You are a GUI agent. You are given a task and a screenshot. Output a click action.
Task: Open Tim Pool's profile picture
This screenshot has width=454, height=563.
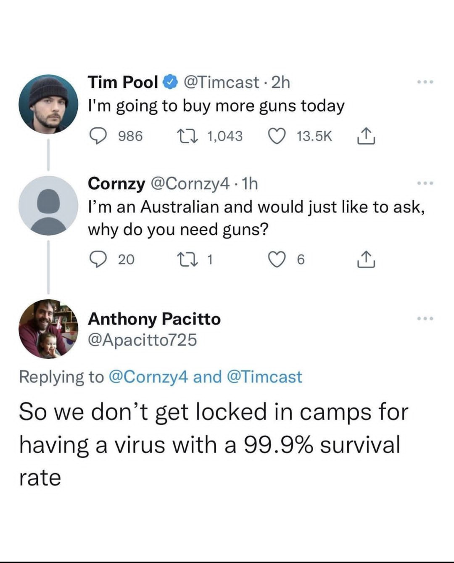pos(48,104)
